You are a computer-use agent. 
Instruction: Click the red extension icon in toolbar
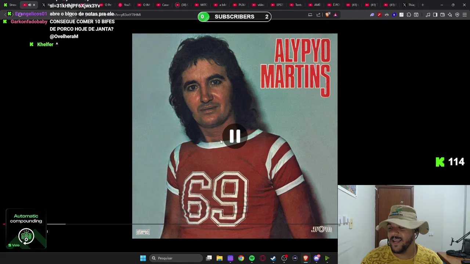pyautogui.click(x=379, y=15)
